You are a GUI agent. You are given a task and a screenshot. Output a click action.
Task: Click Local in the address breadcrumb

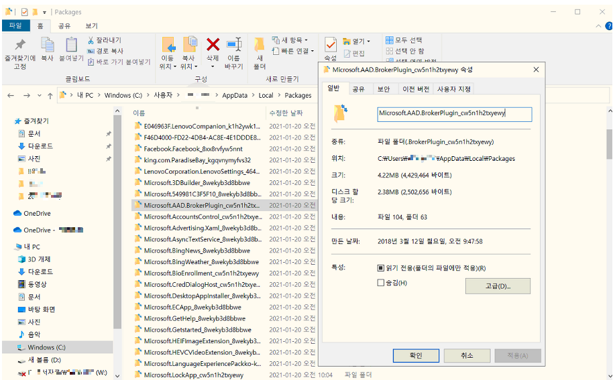266,95
